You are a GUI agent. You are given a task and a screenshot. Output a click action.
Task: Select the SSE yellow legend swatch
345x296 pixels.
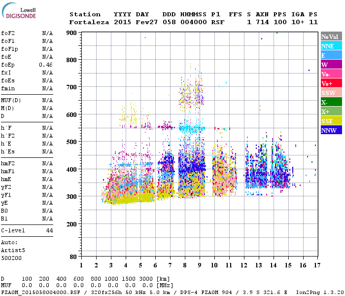[x=331, y=121]
